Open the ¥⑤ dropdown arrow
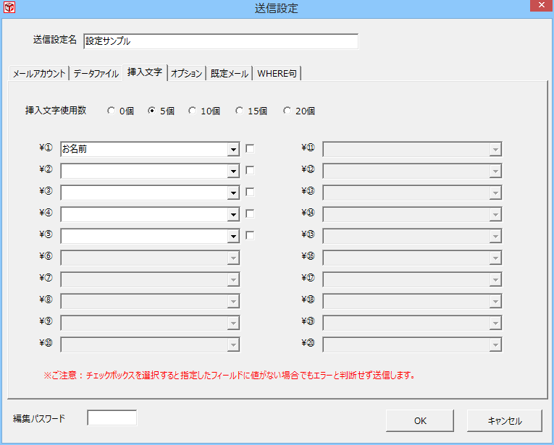Image resolution: width=554 pixels, height=445 pixels. [233, 237]
